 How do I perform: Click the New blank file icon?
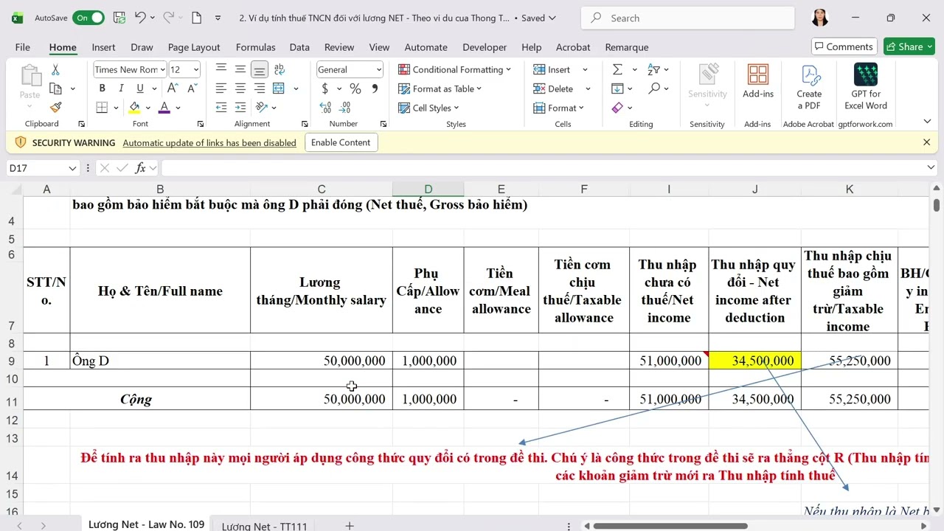tap(196, 18)
